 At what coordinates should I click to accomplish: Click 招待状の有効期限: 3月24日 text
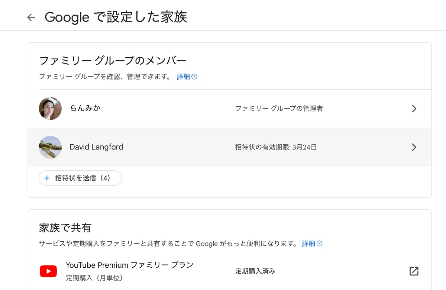pos(276,147)
